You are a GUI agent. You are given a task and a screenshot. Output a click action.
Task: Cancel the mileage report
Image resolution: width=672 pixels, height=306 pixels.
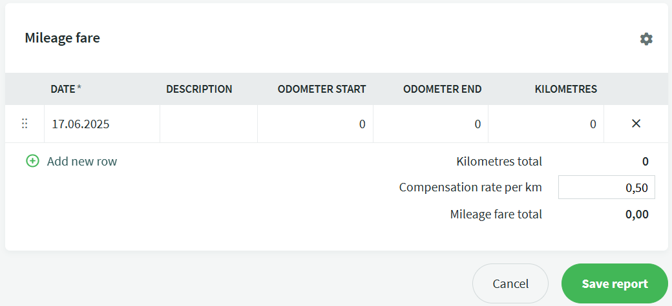pos(510,284)
